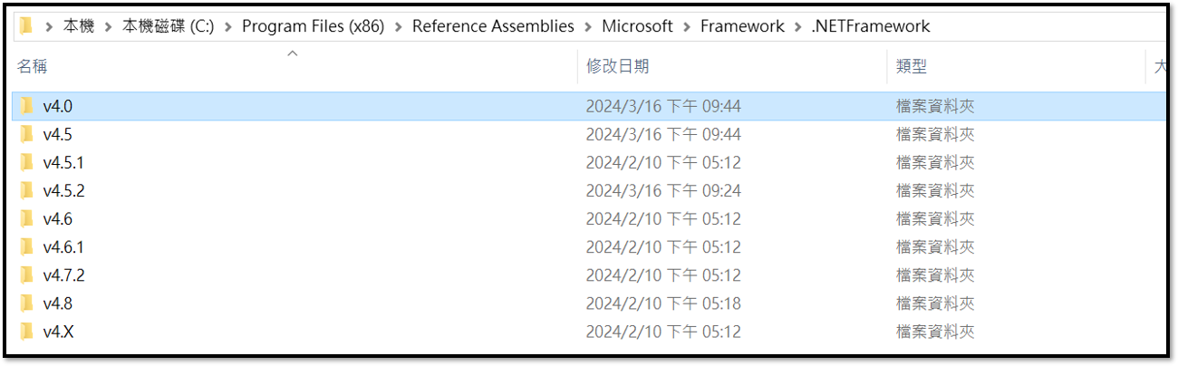Click the .NETFramework breadcrumb segment

click(871, 26)
